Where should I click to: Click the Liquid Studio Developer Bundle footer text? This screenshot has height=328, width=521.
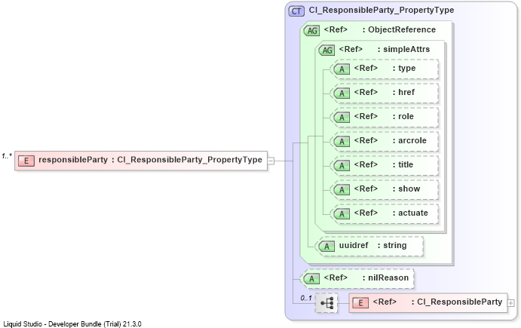pos(72,324)
